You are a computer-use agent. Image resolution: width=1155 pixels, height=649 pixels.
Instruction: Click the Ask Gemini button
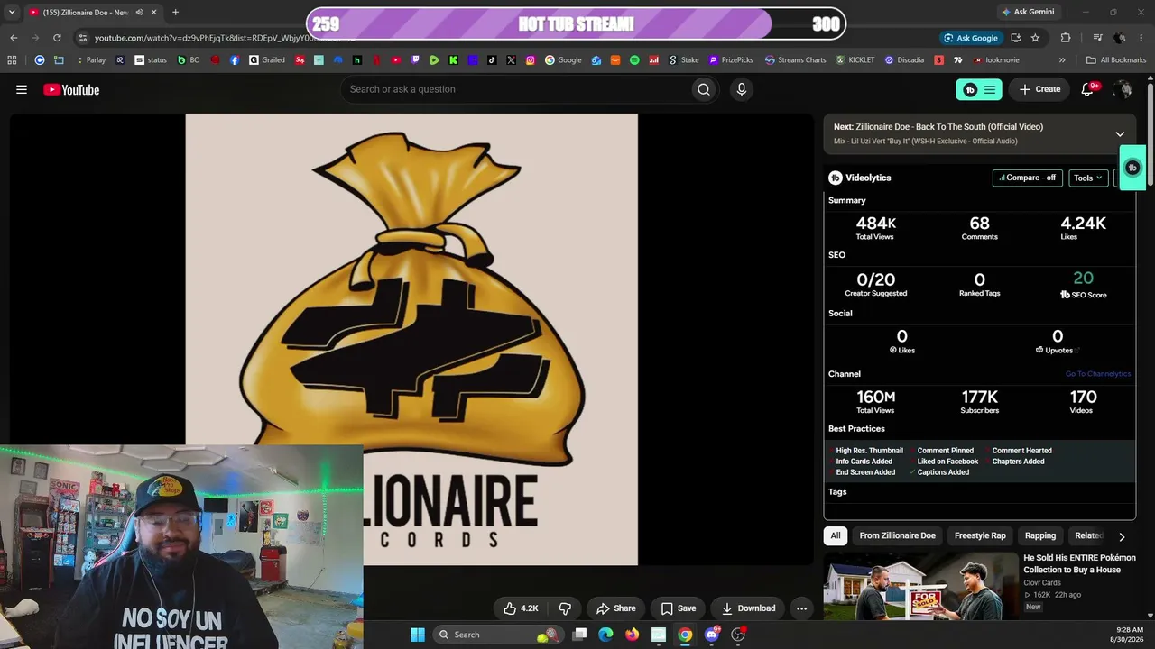click(x=1028, y=13)
